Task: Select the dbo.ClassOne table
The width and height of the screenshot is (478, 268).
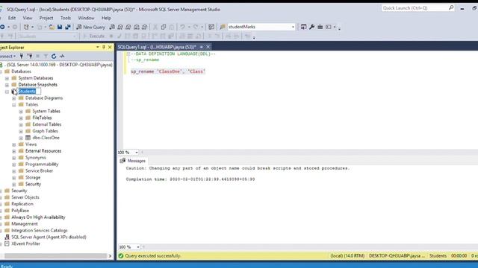Action: coord(46,138)
